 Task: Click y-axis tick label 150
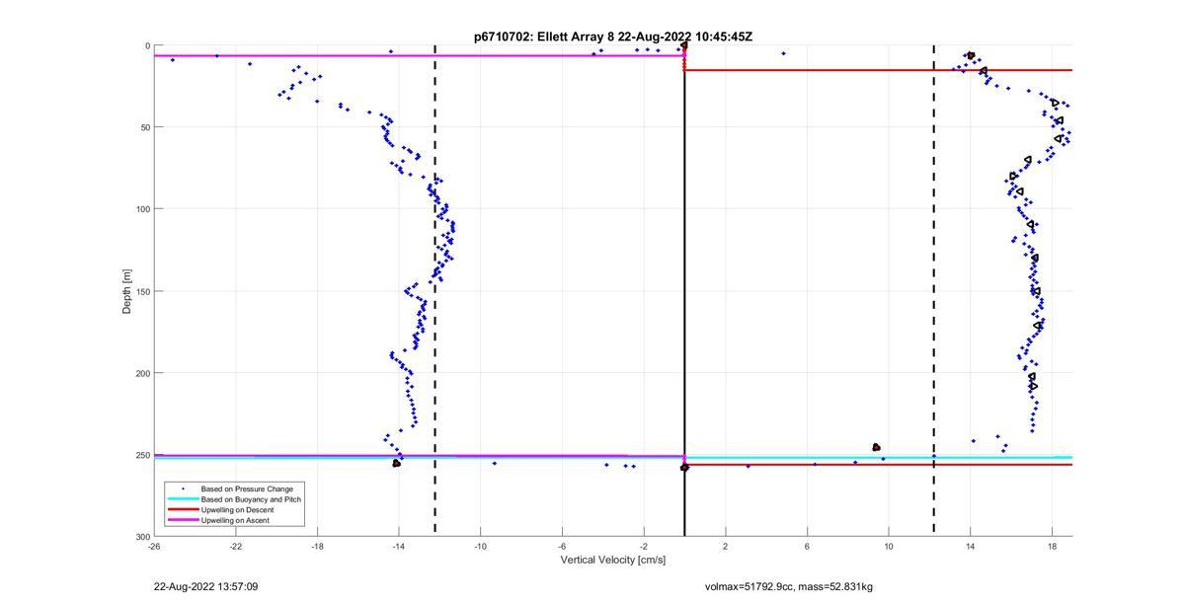(x=141, y=291)
